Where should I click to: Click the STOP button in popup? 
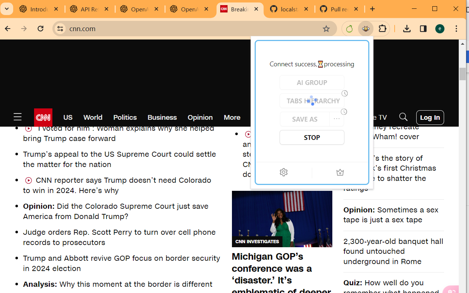click(x=312, y=137)
